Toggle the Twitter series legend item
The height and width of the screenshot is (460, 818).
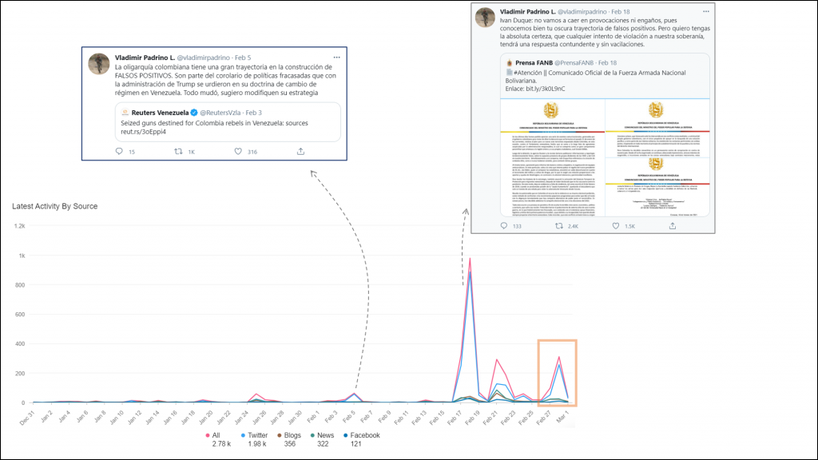tap(254, 435)
